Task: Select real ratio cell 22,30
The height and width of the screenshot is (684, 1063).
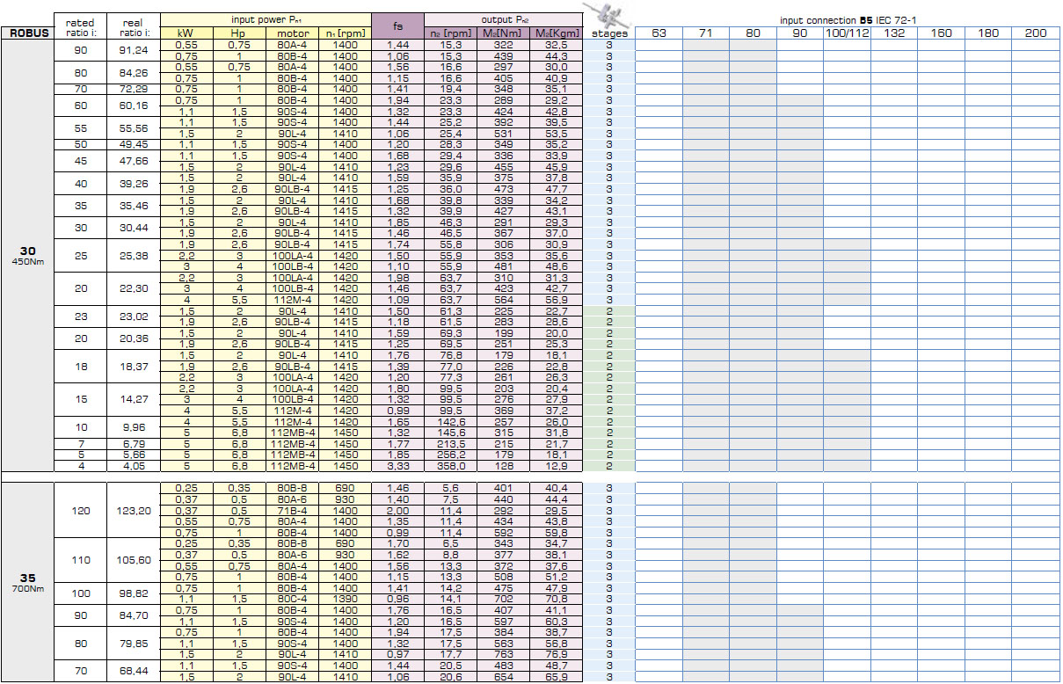Action: (133, 288)
